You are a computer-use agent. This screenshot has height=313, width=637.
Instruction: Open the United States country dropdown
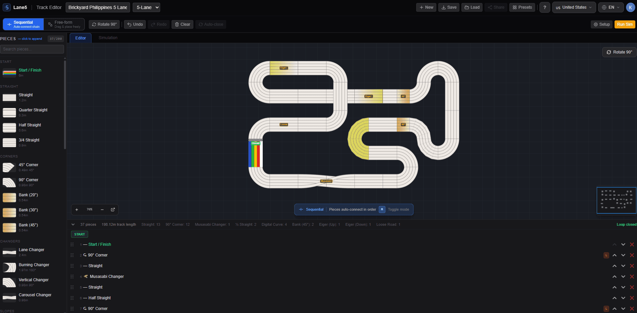[574, 7]
